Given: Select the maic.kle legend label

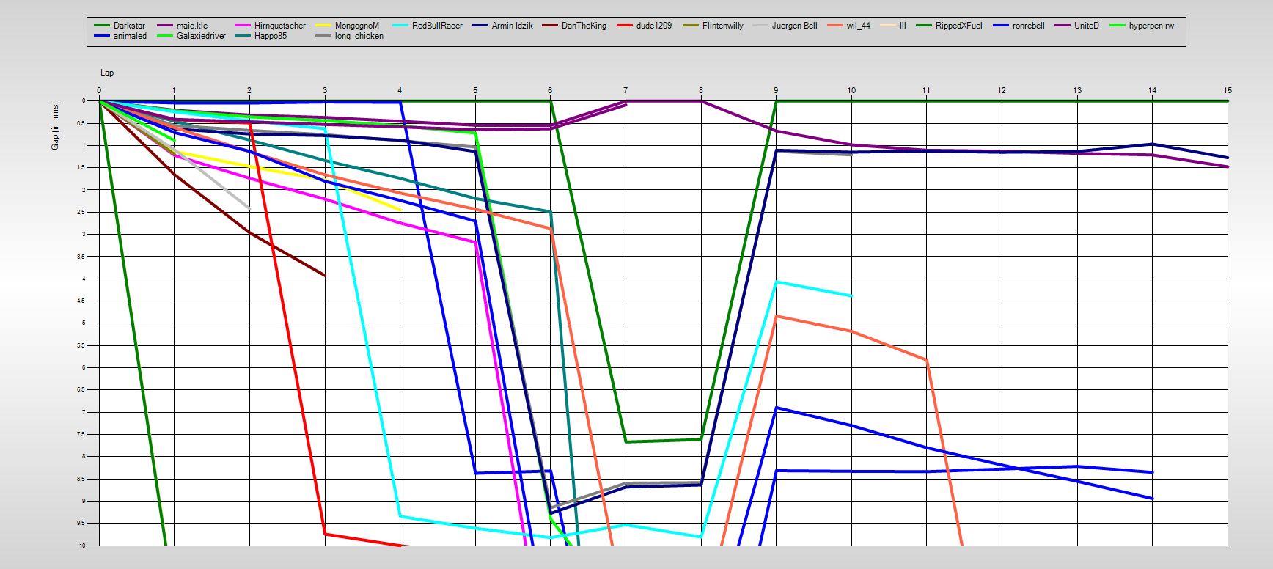Looking at the screenshot, I should [192, 26].
